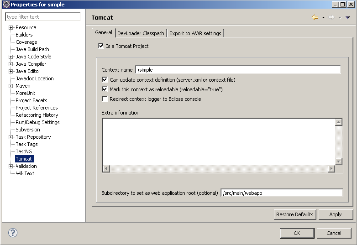Click the type filter text field
Screen dimensions: 357x245
coord(42,17)
